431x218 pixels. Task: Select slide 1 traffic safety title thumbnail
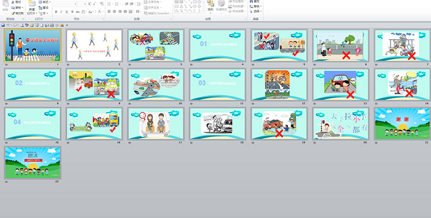pyautogui.click(x=33, y=45)
